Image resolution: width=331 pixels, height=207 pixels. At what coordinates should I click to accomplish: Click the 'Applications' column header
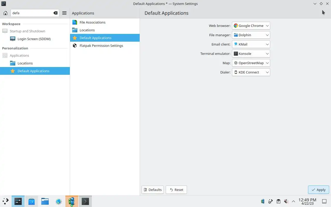tap(83, 13)
